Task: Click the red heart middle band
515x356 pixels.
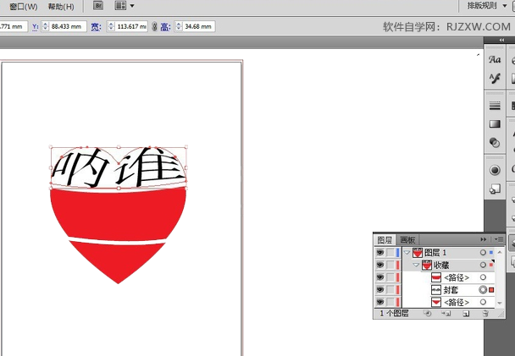Action: click(x=119, y=215)
